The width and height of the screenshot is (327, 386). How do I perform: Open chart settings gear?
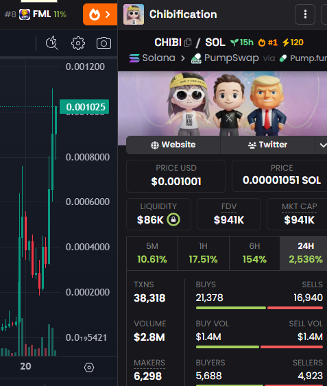click(78, 43)
